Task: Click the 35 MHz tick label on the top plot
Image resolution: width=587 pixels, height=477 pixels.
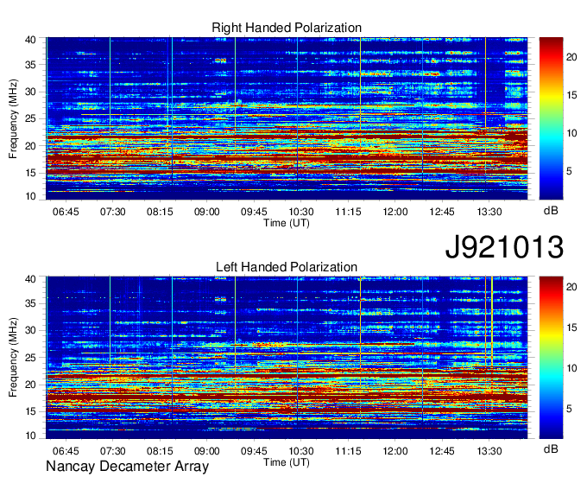Action: coord(30,65)
